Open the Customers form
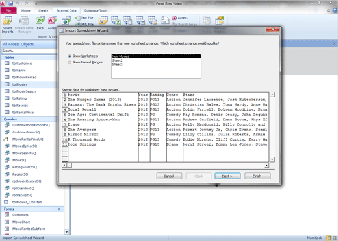Viewport: 338px width, 241px height. pyautogui.click(x=20, y=215)
